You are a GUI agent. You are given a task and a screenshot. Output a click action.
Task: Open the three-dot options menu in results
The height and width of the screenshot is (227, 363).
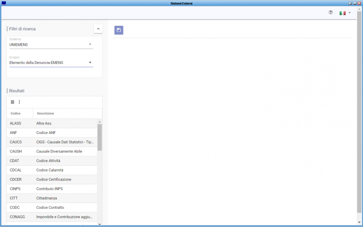[x=19, y=102]
